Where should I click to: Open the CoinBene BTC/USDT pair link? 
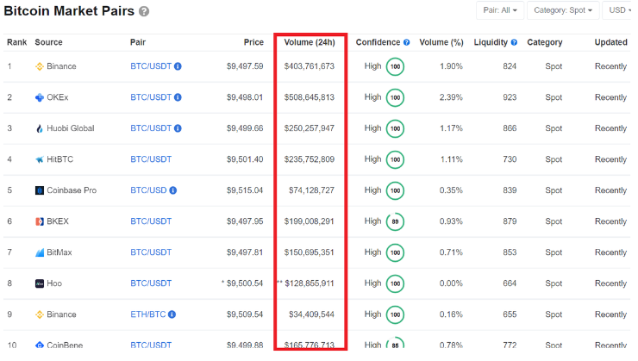(151, 345)
